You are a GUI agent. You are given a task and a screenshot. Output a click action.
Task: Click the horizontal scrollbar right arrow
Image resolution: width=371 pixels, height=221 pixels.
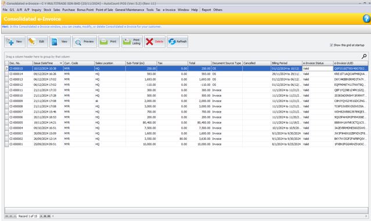pyautogui.click(x=366, y=216)
